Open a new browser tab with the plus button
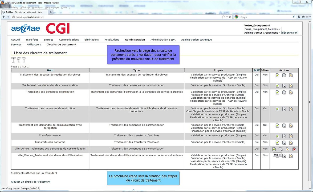This screenshot has width=313, height=192. pyautogui.click(x=51, y=12)
